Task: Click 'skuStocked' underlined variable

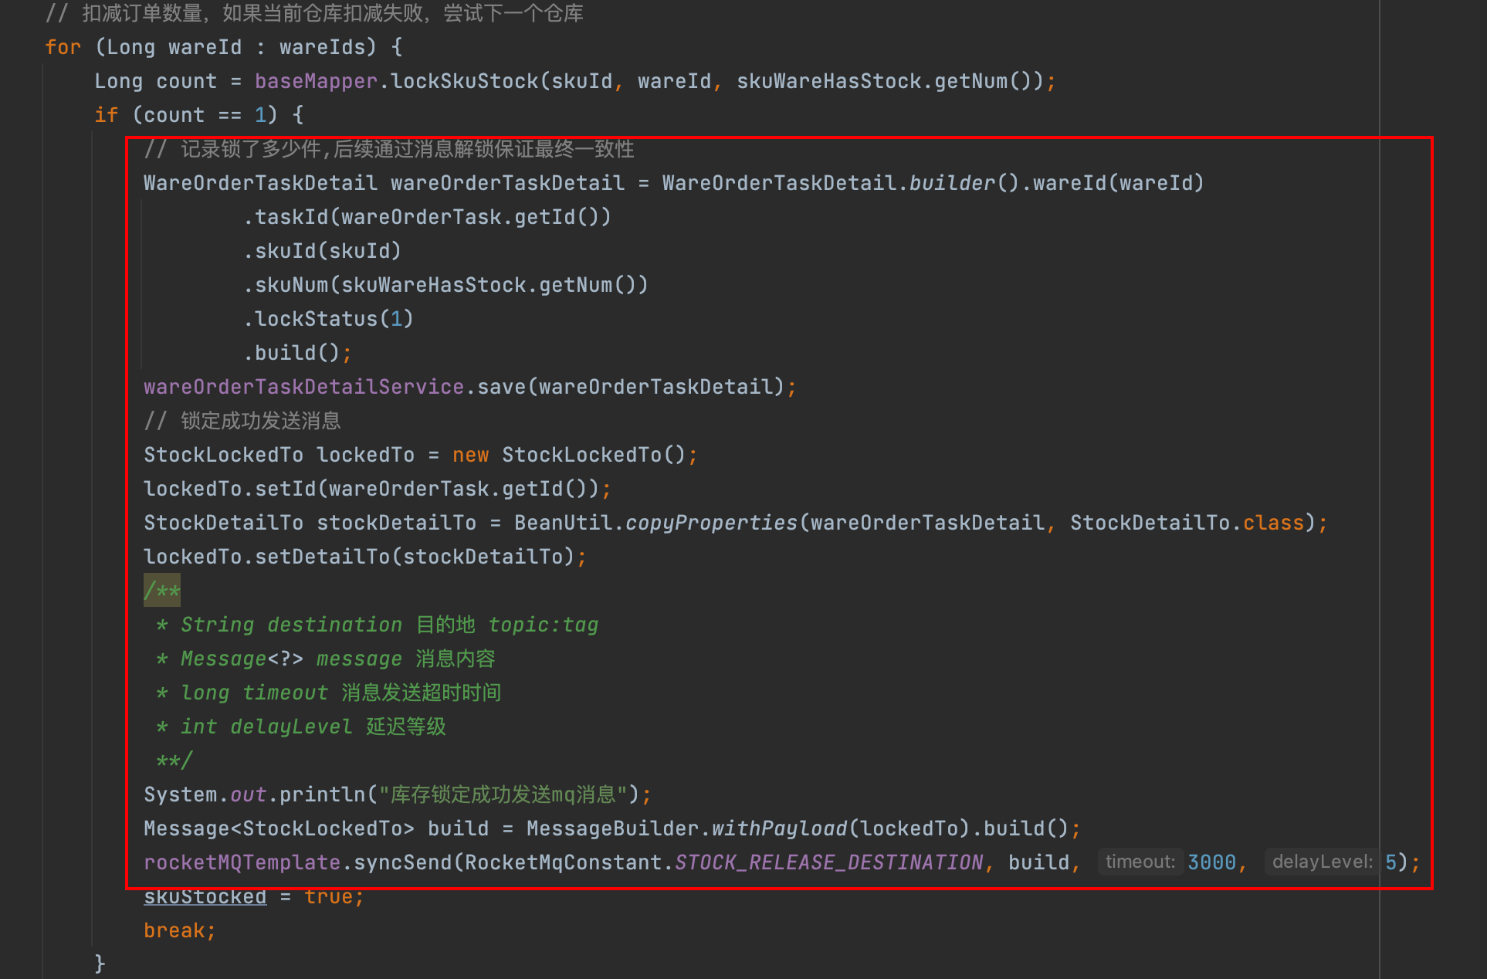Action: click(x=205, y=896)
